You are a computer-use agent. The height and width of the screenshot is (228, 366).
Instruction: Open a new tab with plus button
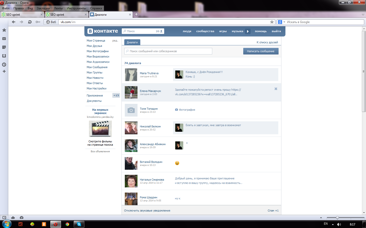[x=136, y=14]
